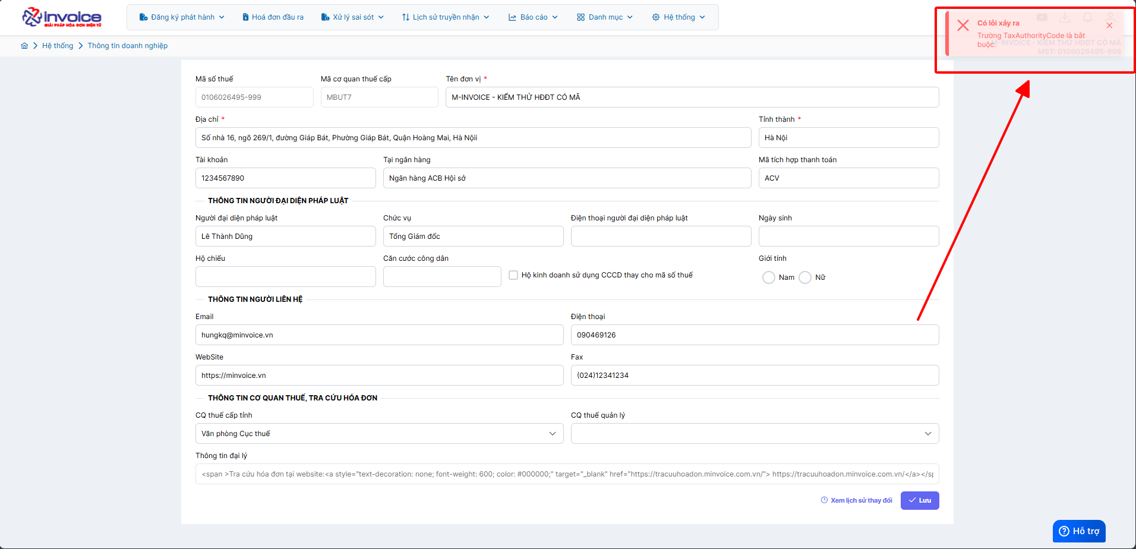Focus the Hộ chiếu passport field
The image size is (1136, 549).
286,277
